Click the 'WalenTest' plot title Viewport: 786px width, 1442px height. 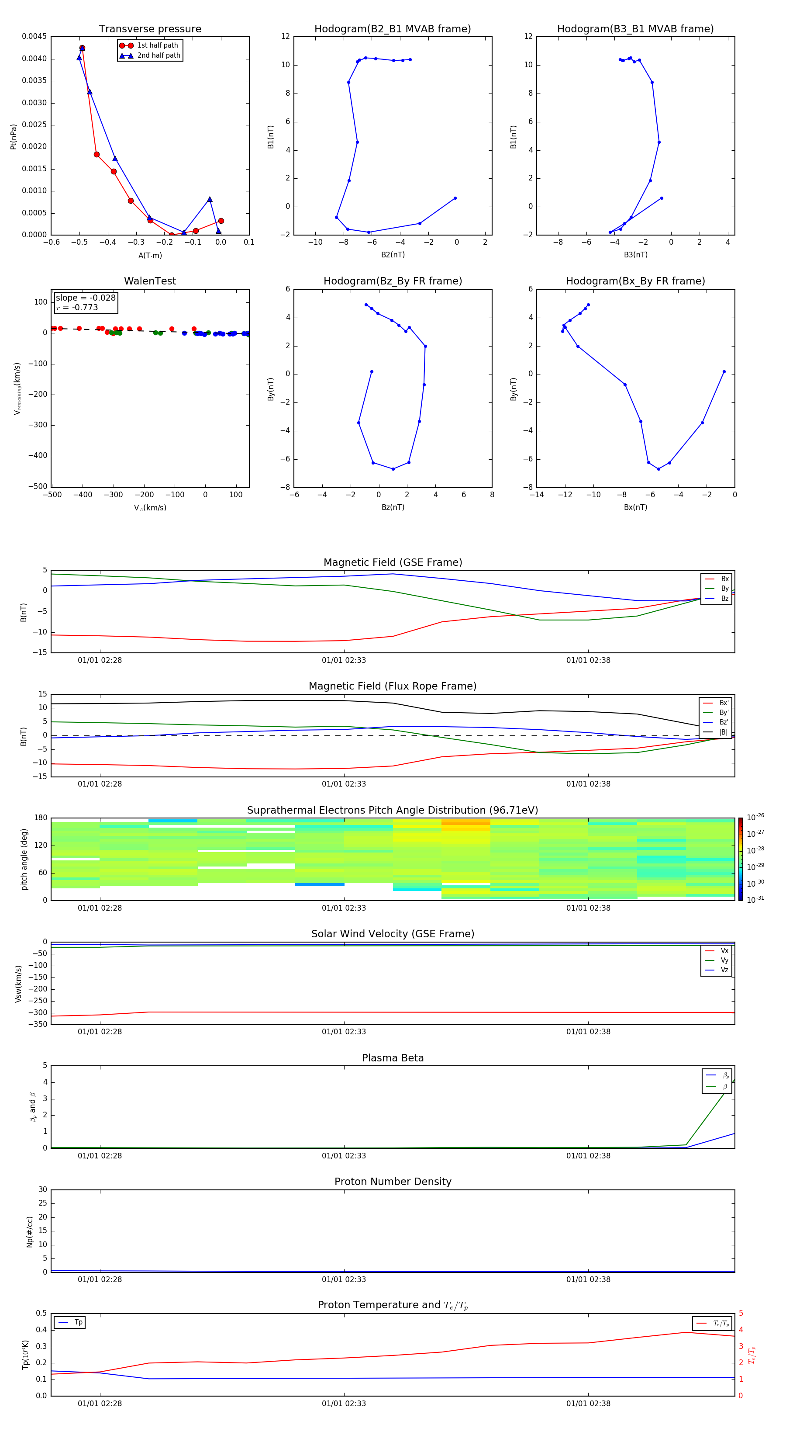click(150, 281)
